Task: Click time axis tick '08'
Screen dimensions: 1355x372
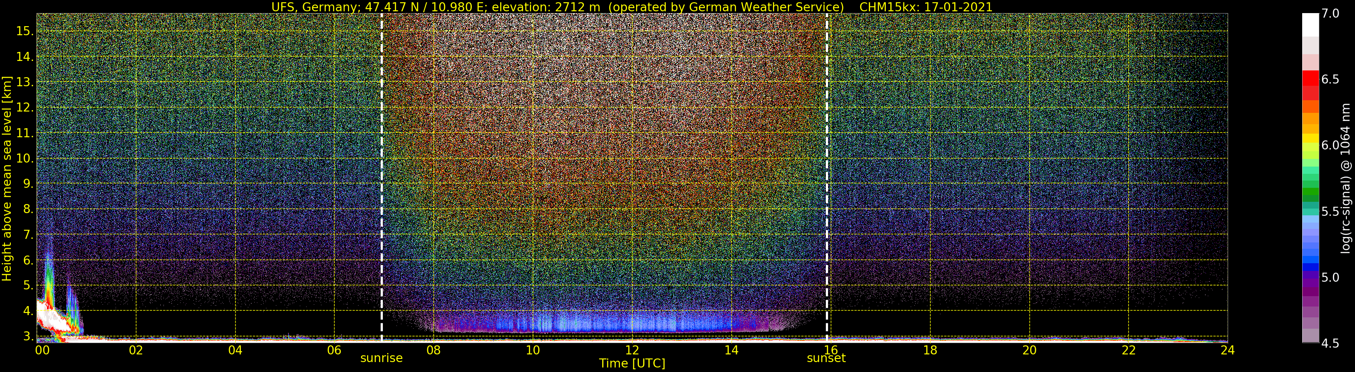Action: (433, 350)
